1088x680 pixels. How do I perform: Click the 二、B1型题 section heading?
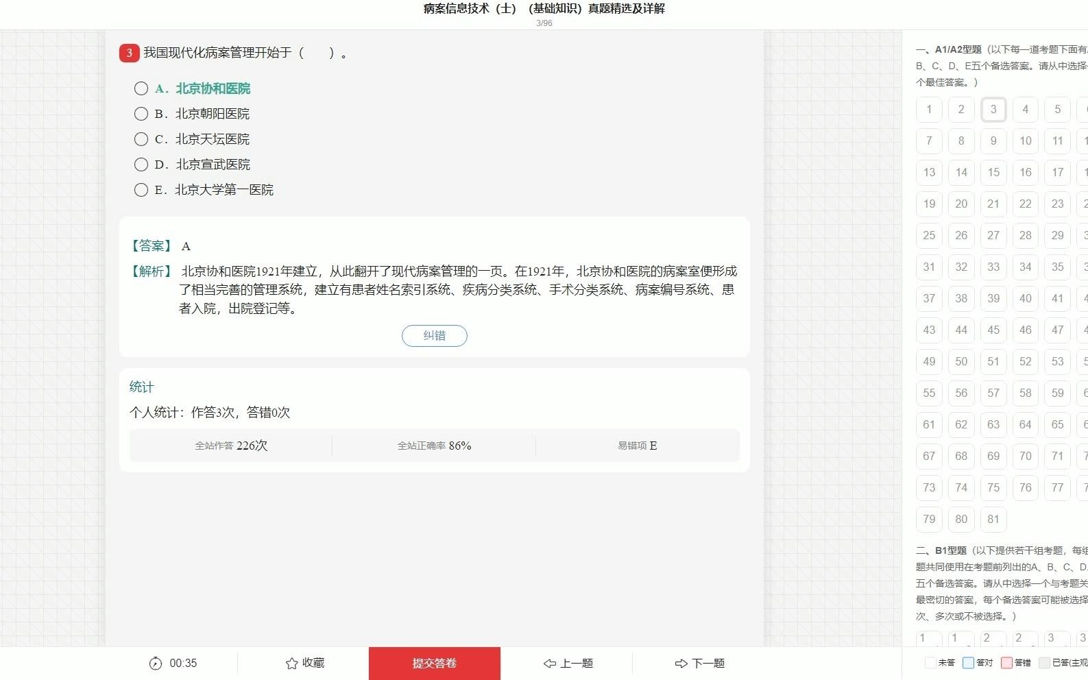941,550
